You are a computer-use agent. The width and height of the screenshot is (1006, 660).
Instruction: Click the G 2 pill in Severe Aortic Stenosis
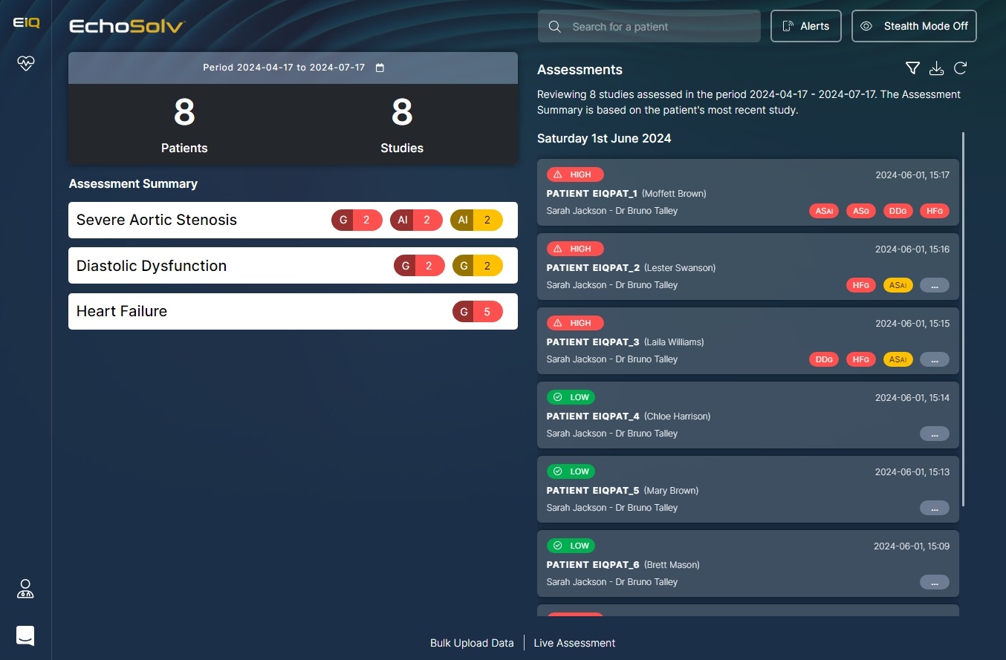pos(357,220)
